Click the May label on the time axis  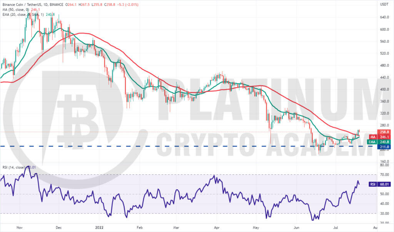[x=256, y=227]
